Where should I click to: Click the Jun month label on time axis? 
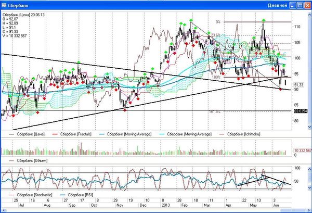click(276, 205)
